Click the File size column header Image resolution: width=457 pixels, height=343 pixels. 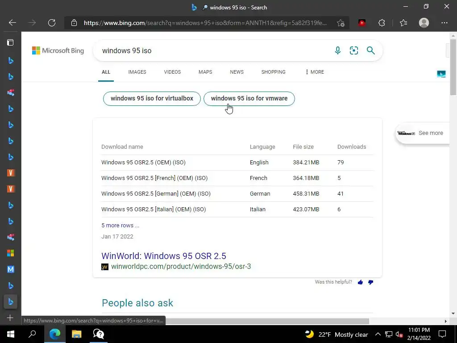[303, 146]
